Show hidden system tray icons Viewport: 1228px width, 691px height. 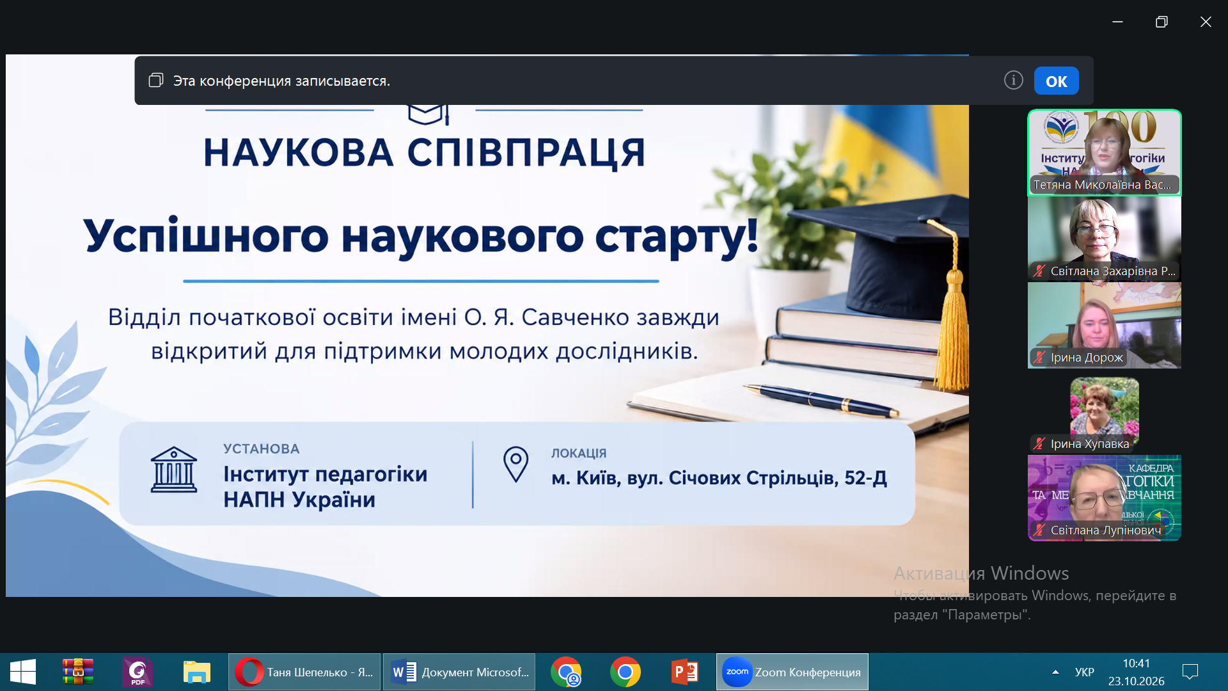1055,672
